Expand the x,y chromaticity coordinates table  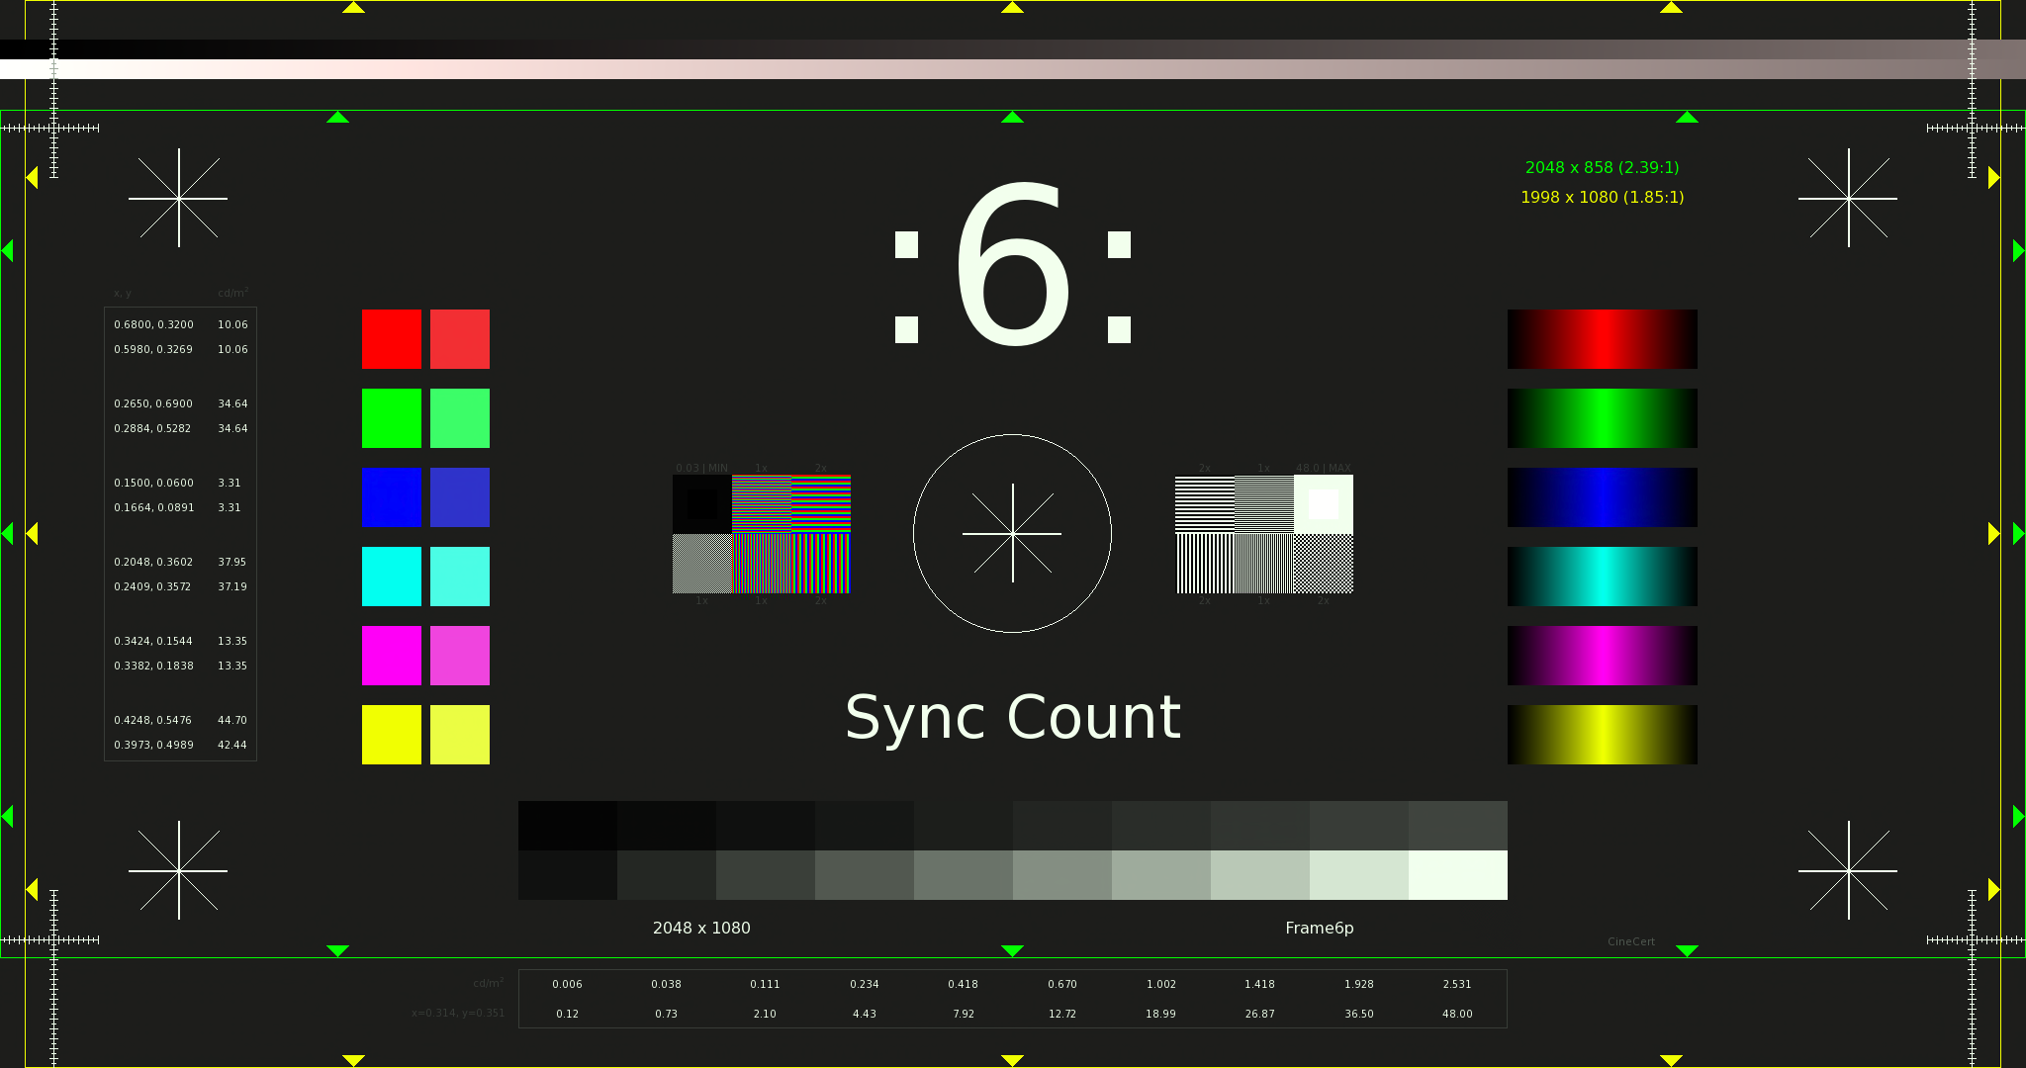coord(180,534)
